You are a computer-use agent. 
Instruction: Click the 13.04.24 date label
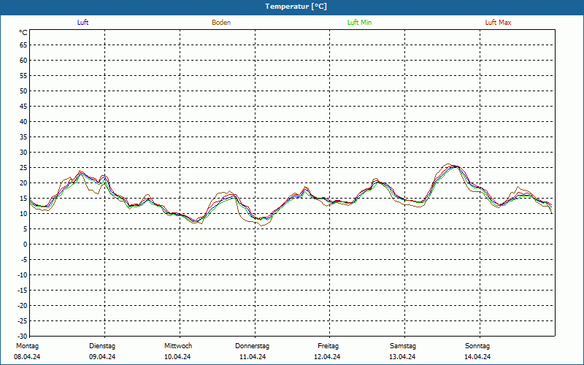click(x=402, y=357)
